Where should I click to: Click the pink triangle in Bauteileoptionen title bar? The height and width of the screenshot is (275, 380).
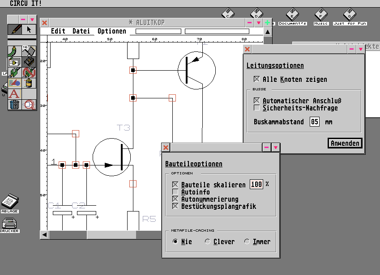pyautogui.click(x=276, y=148)
